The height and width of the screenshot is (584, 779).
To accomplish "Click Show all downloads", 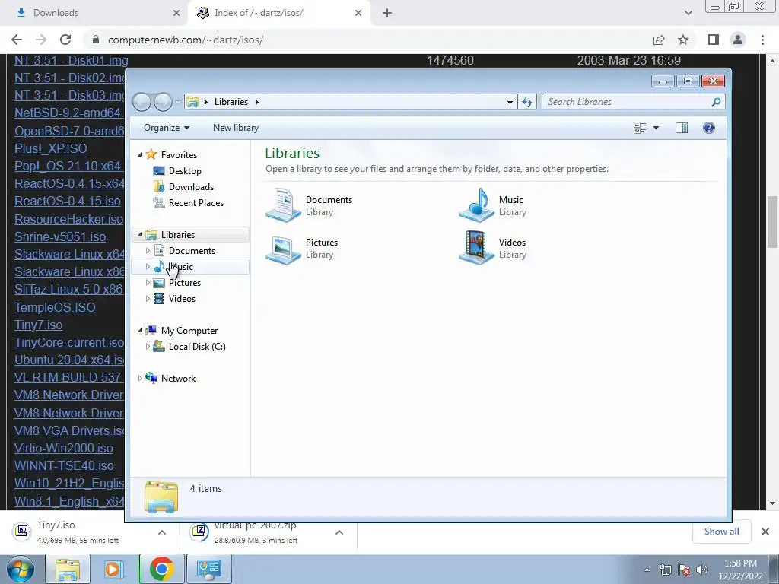I will (721, 532).
